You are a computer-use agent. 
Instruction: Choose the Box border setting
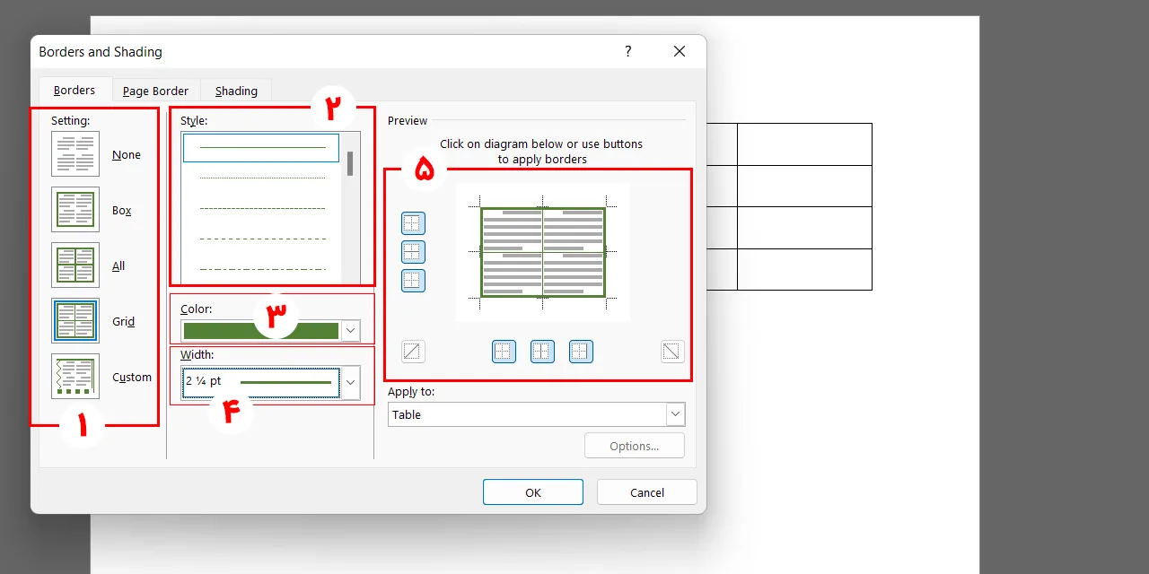point(75,210)
